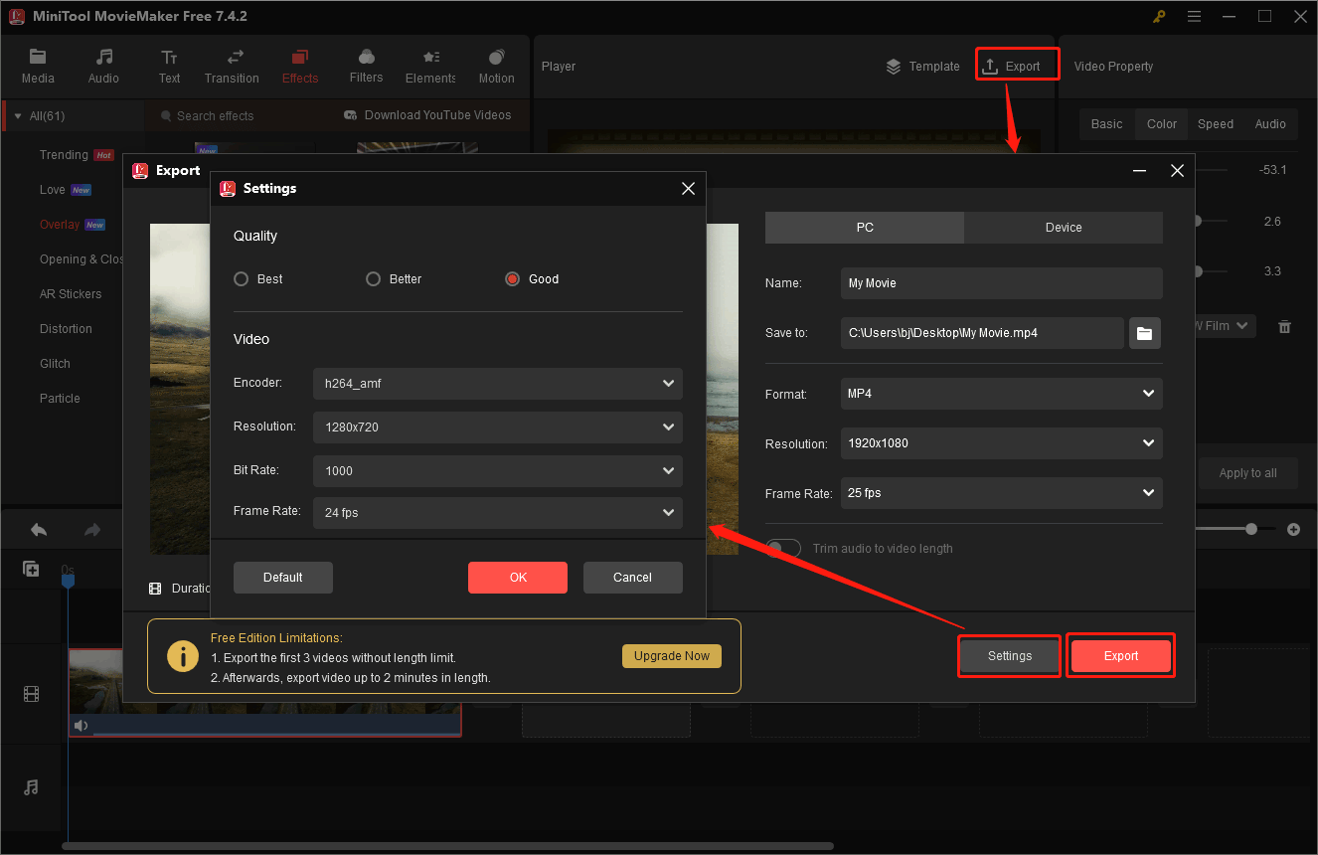Switch to the Device export tab
The image size is (1318, 855).
(x=1064, y=228)
